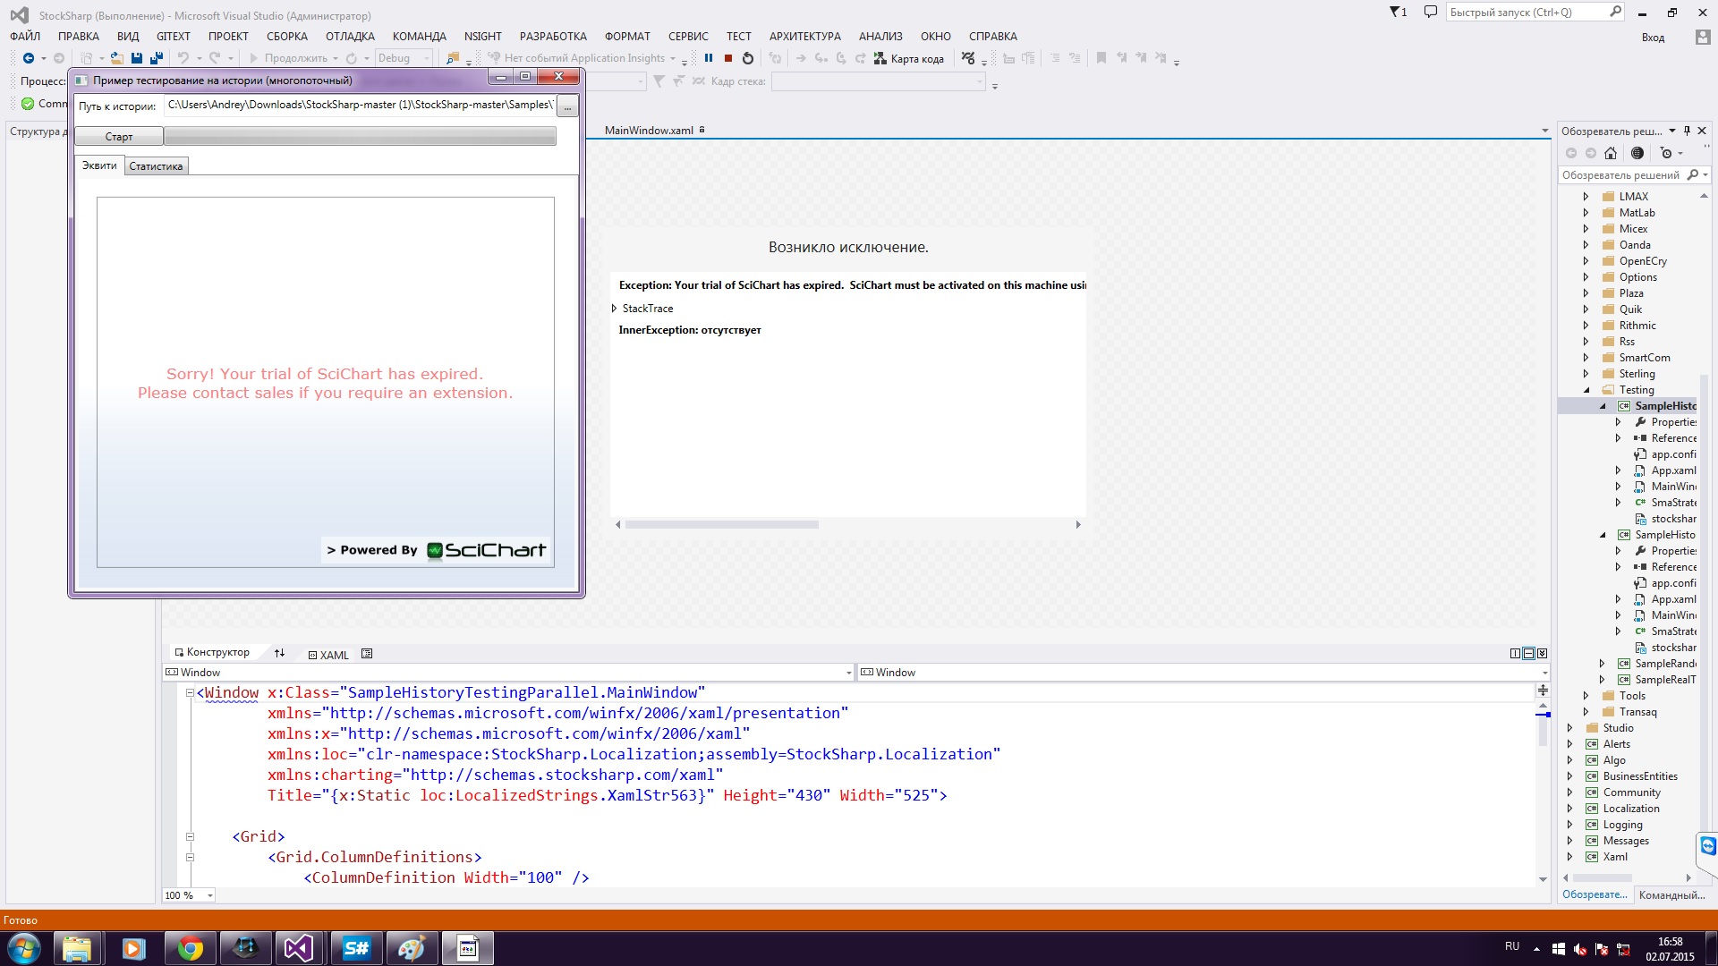The image size is (1718, 966).
Task: Select BusinessEntities project
Action: pos(1640,776)
